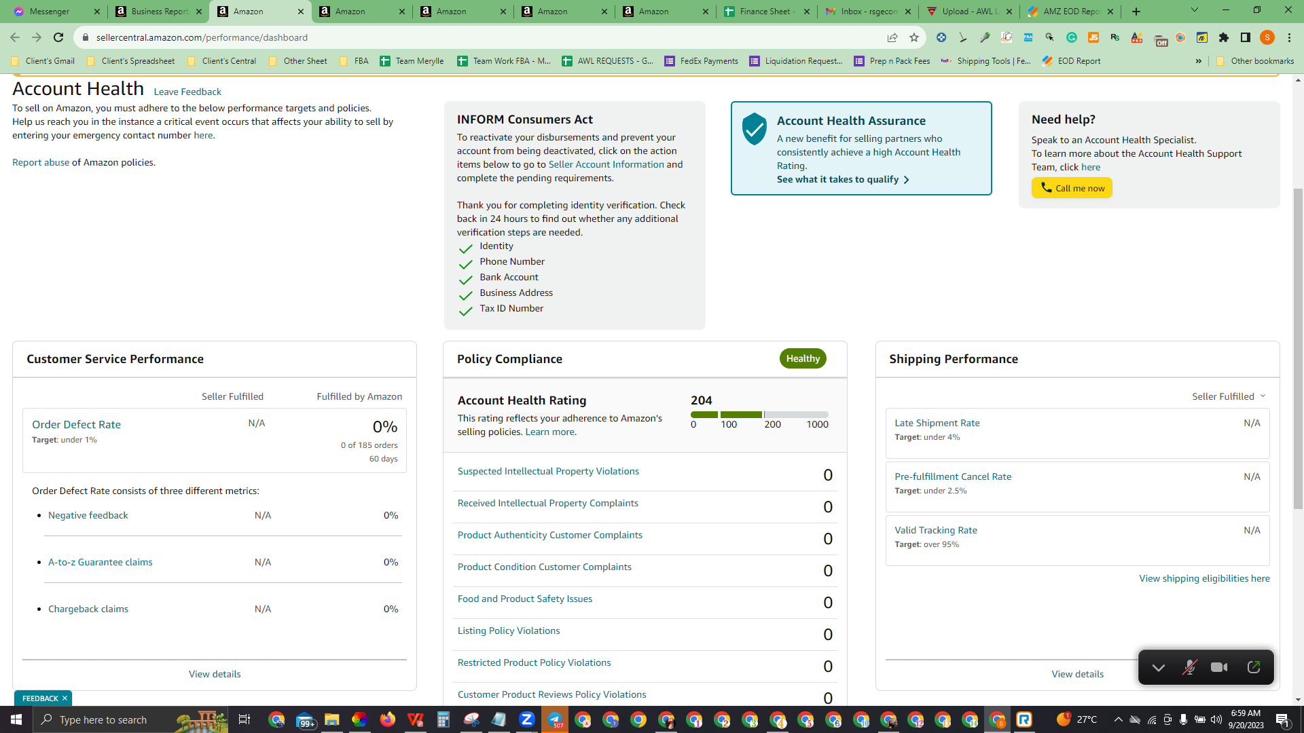
Task: Switch to the Messenger tab
Action: tap(57, 12)
